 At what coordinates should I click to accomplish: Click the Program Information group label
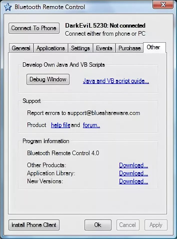(x=46, y=141)
